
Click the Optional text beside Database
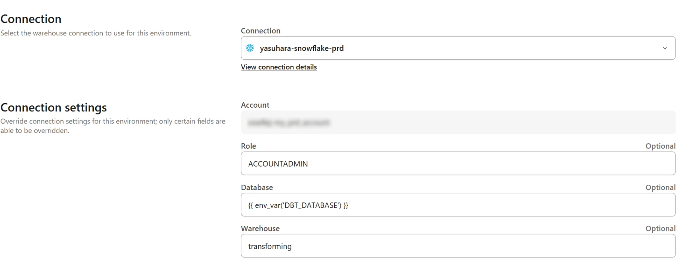coord(660,187)
